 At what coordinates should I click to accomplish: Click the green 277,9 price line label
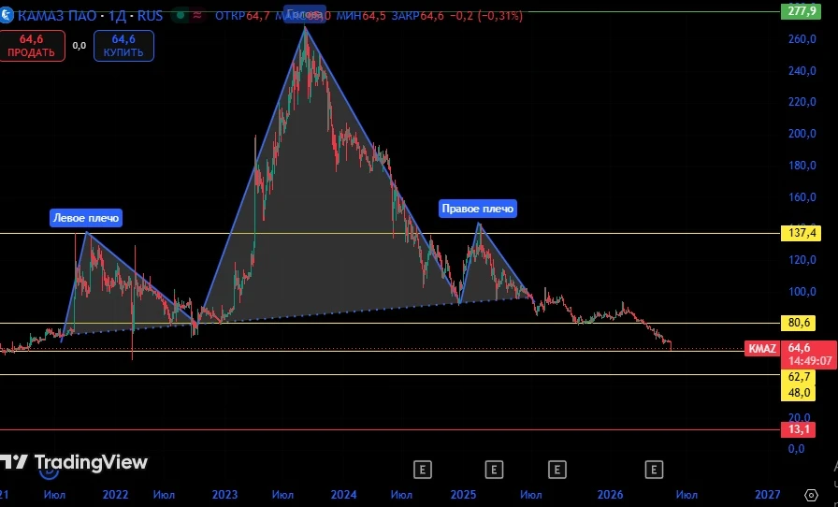point(801,10)
